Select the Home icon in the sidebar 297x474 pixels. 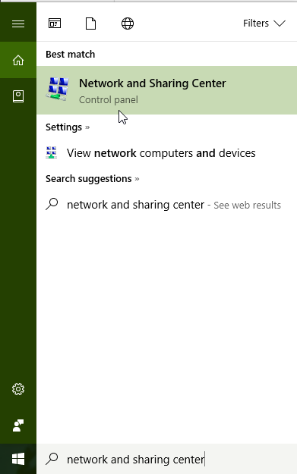[x=18, y=60]
